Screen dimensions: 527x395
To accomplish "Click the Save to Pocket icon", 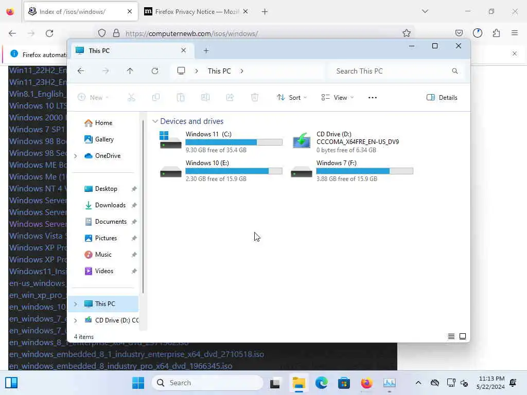I will coord(459,33).
